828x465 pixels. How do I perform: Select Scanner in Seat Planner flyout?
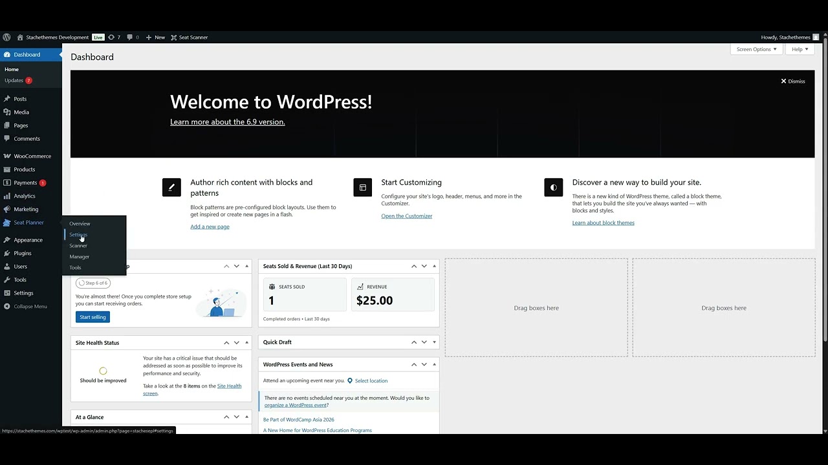tap(78, 245)
